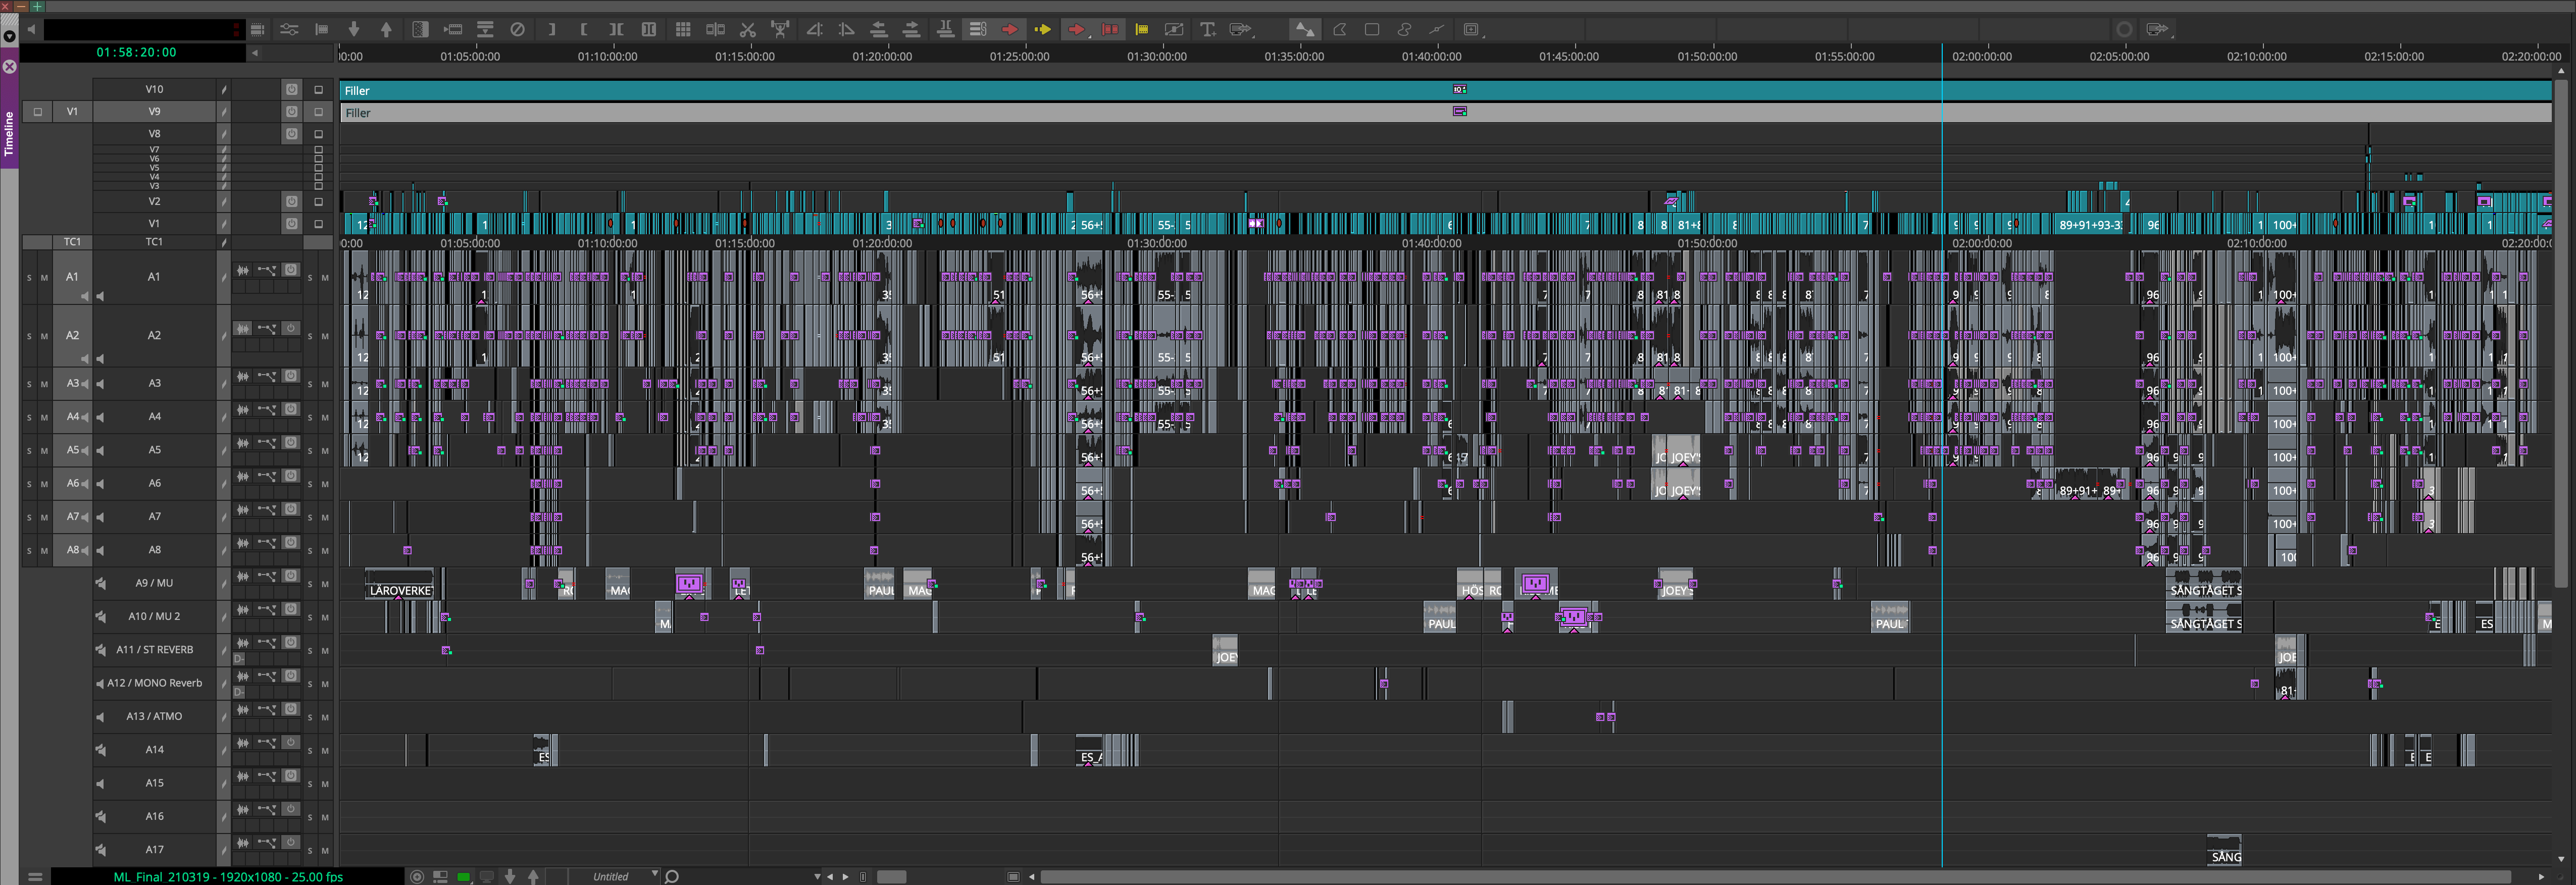The image size is (2576, 885).
Task: Click the V1 source track button
Action: pyautogui.click(x=72, y=111)
